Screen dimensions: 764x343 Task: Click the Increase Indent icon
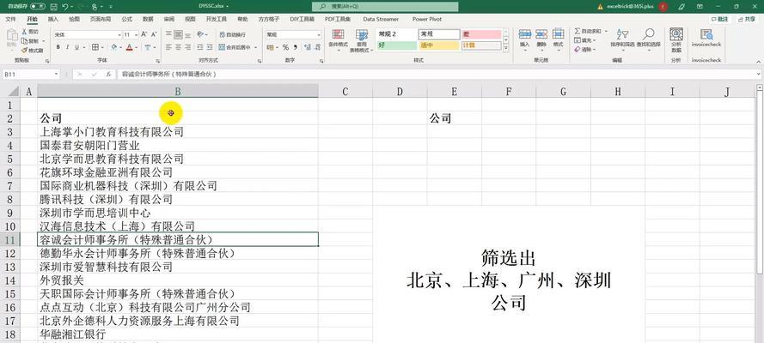point(210,48)
